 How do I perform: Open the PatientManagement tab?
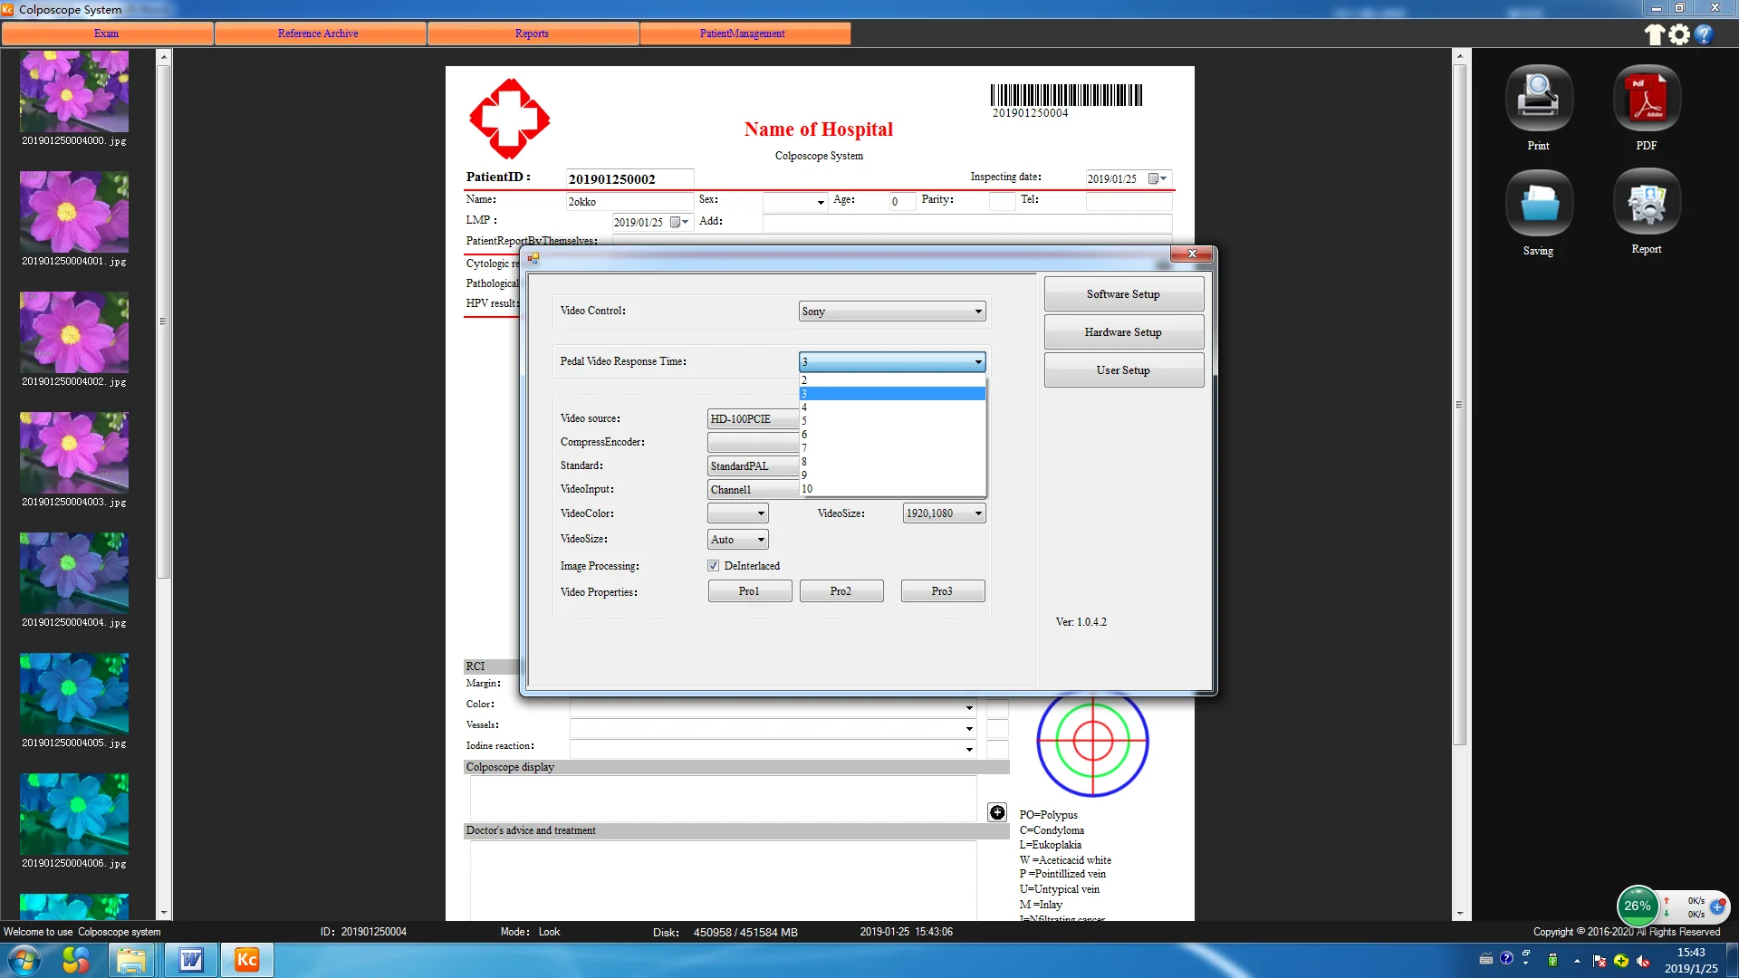point(742,34)
